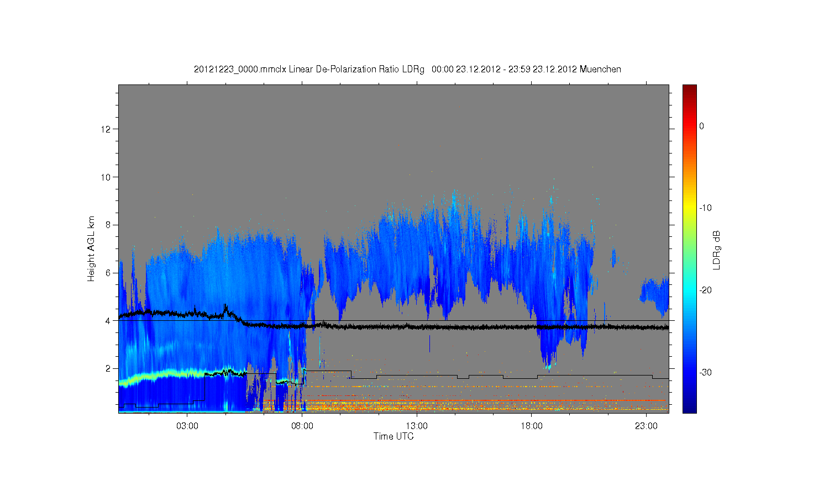Click the 18:00 time tick label
The height and width of the screenshot is (497, 829).
[532, 426]
